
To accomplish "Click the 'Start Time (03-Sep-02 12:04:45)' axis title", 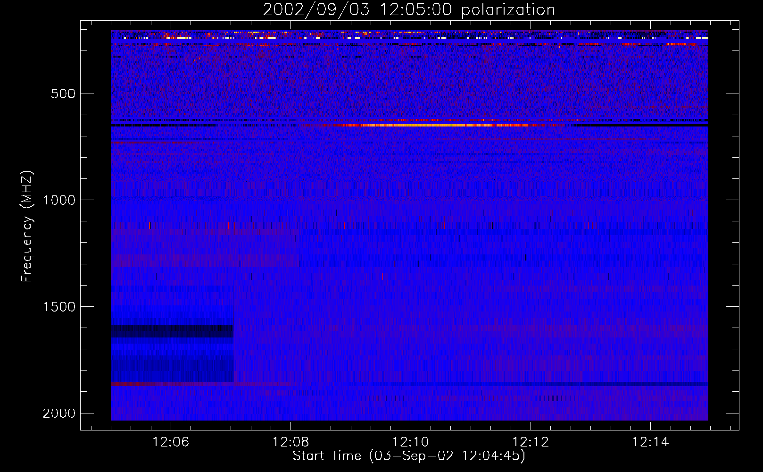I will pos(409,456).
